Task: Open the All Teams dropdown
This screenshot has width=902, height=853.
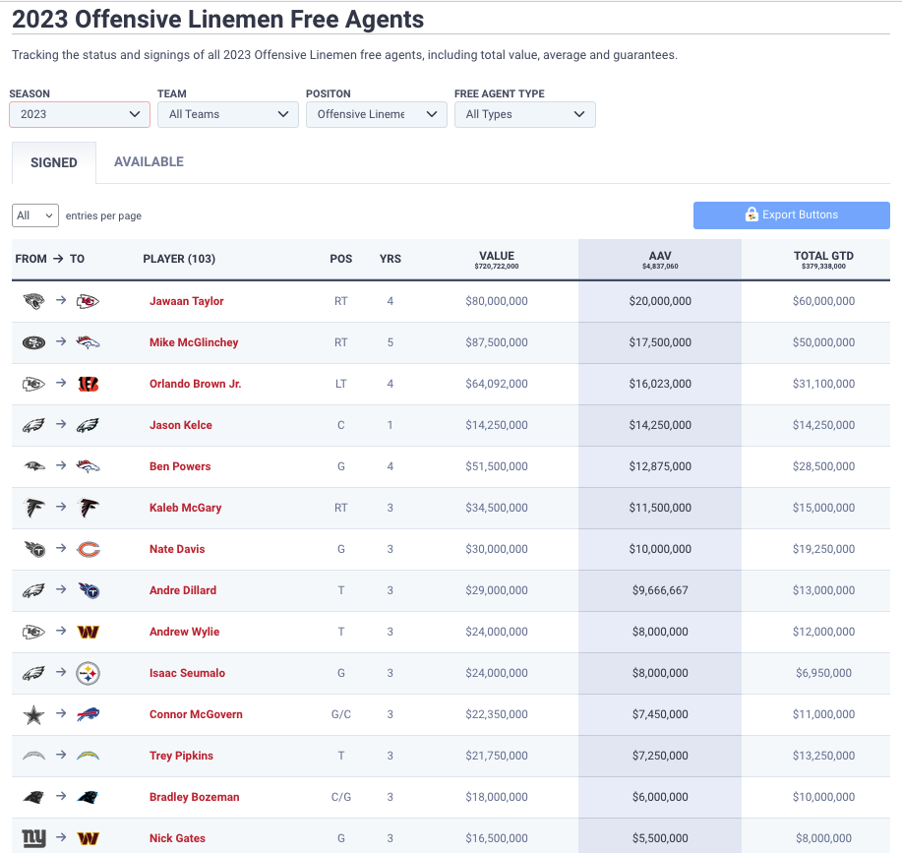Action: coord(228,114)
